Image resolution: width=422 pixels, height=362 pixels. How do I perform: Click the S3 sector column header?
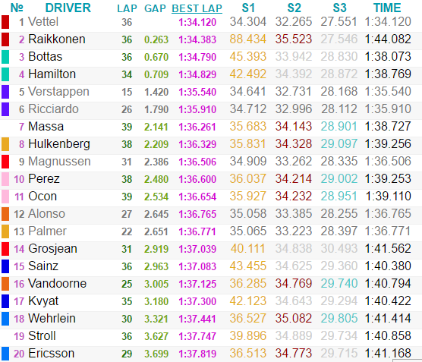pos(339,8)
